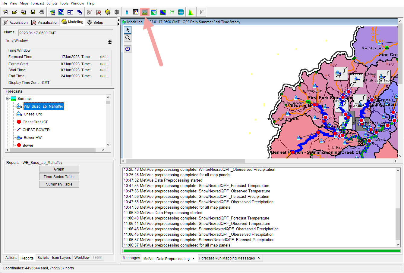The image size is (404, 273).
Task: Collapse the left panel via splitter arrow
Action: point(118,20)
